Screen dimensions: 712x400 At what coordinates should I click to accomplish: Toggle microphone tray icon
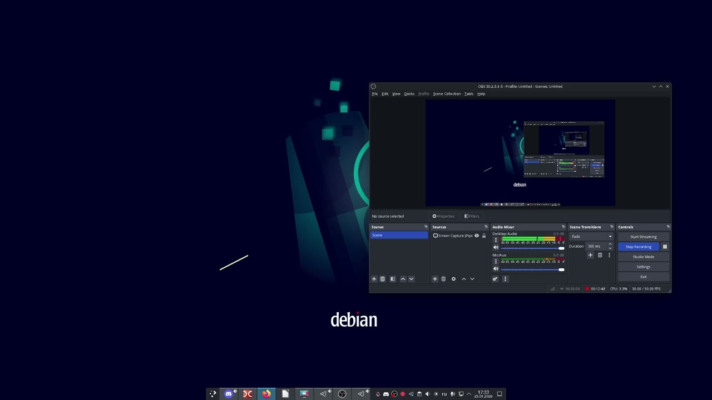click(452, 394)
